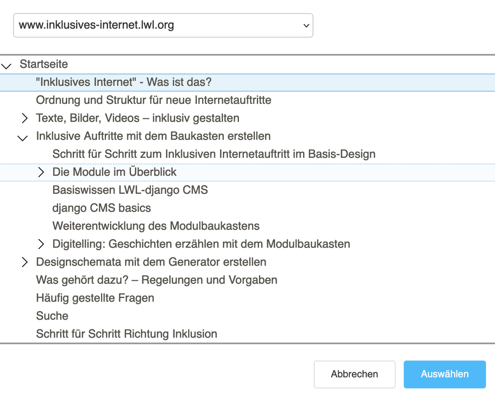Image resolution: width=495 pixels, height=399 pixels.
Task: Expand Designschemata mit dem Generator erstellen
Action: click(x=24, y=262)
